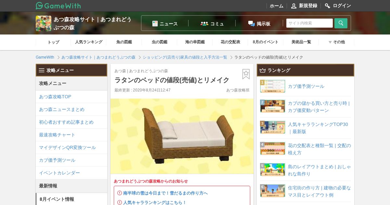Open カブ価予測ツール in the sidebar menu

pos(71,160)
